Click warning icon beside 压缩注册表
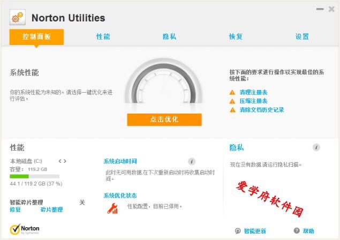340x240 pixels. pyautogui.click(x=232, y=101)
